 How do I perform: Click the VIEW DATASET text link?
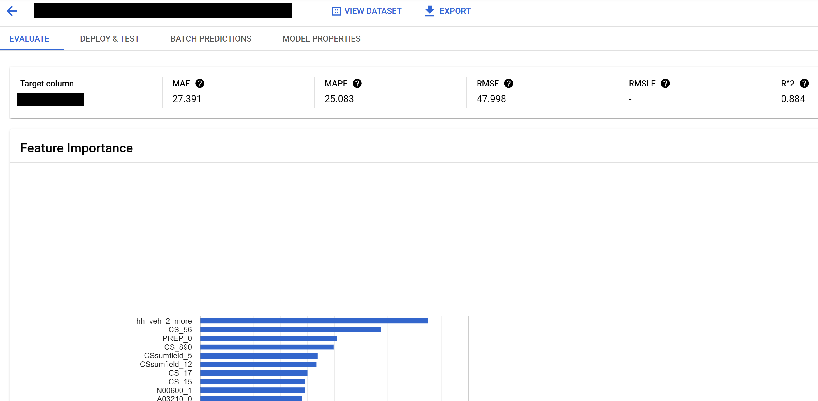point(373,11)
